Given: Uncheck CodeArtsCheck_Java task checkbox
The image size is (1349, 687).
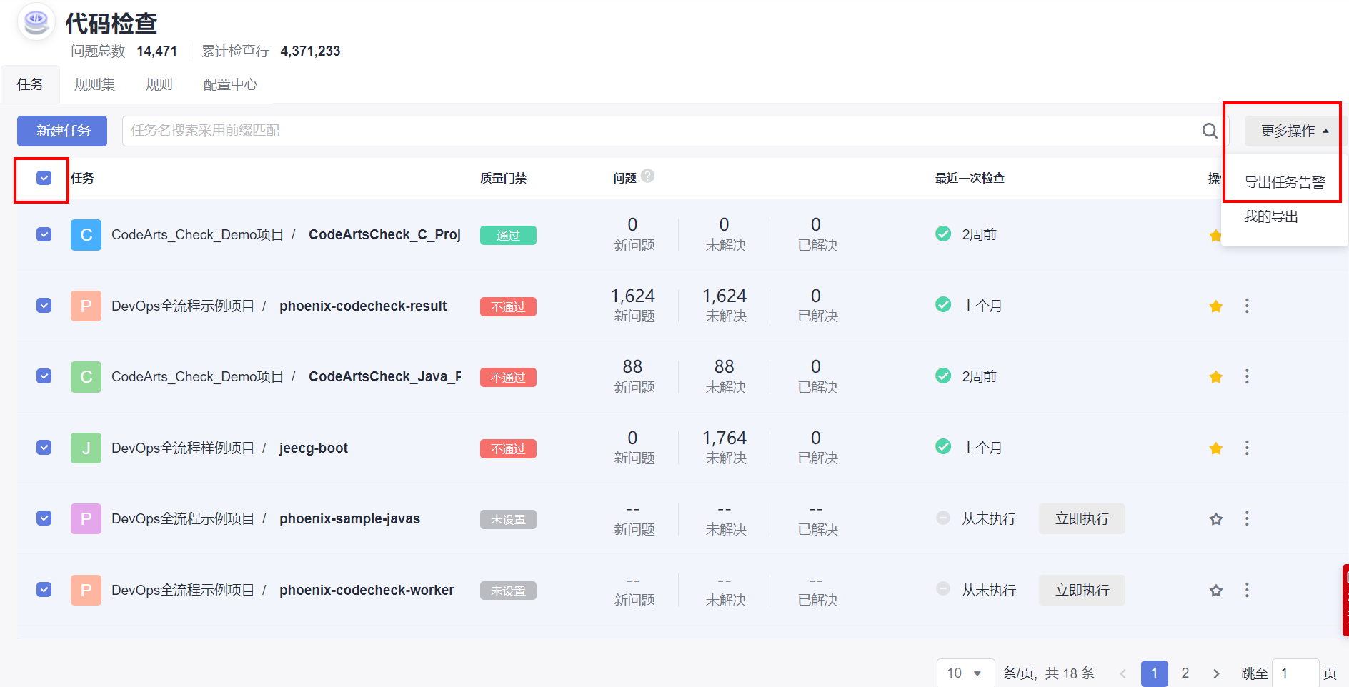Looking at the screenshot, I should tap(44, 376).
